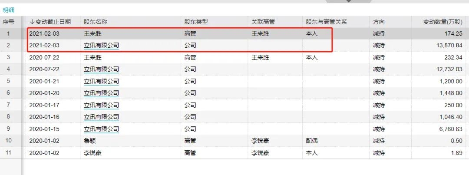This screenshot has width=469, height=175.
Task: Click 李锐豪 shareholder name in row 11
Action: [92, 153]
